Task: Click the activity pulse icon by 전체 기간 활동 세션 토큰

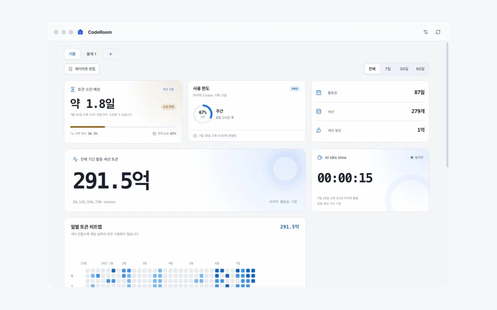Action: point(75,159)
